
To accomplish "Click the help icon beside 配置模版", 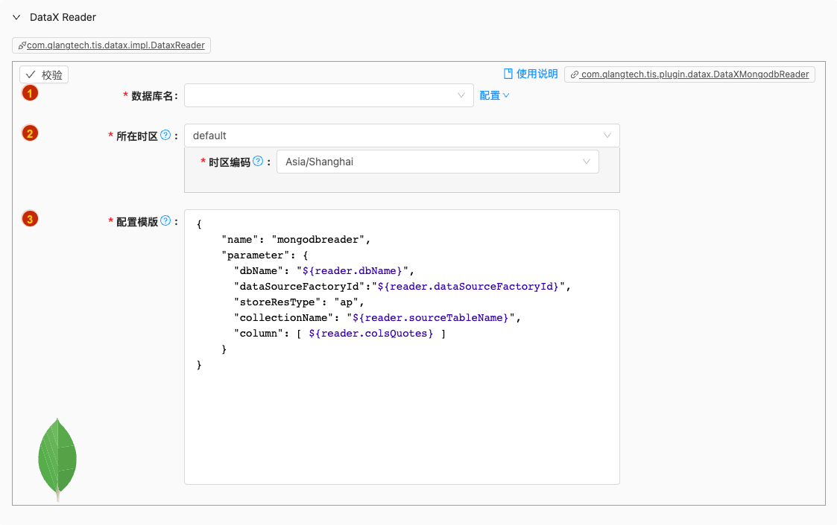I will (165, 221).
